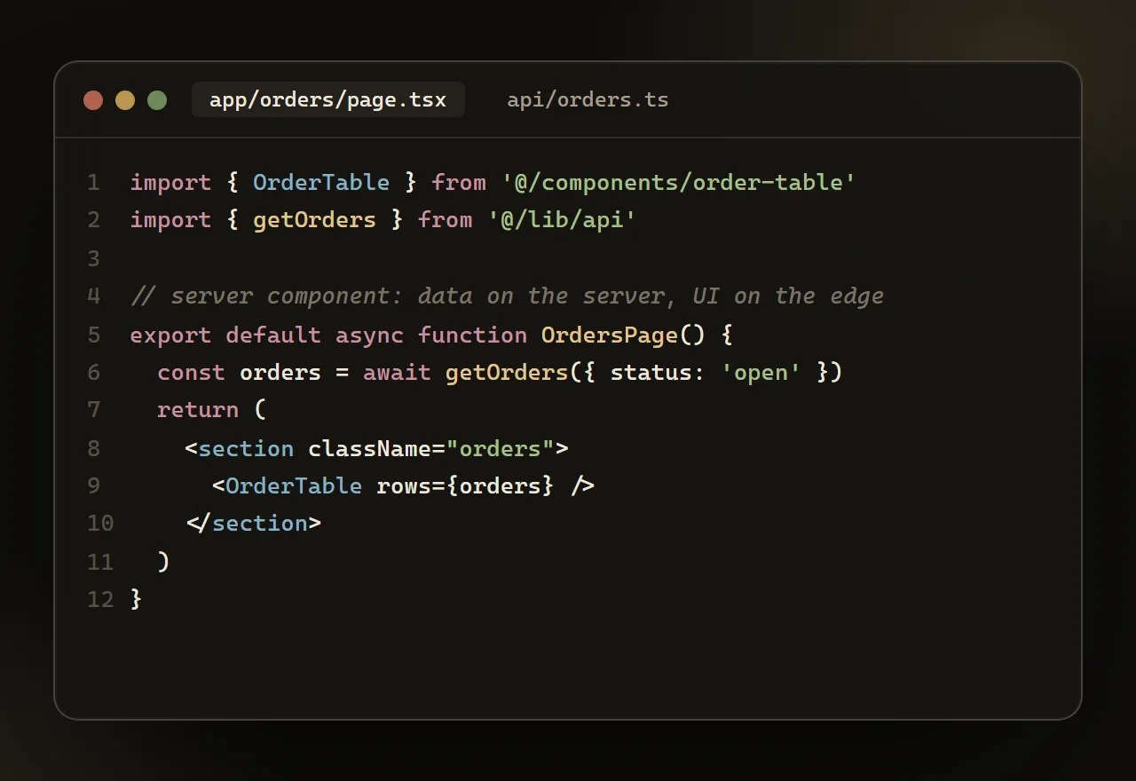Click line number 12 in gutter
This screenshot has width=1136, height=781.
101,599
